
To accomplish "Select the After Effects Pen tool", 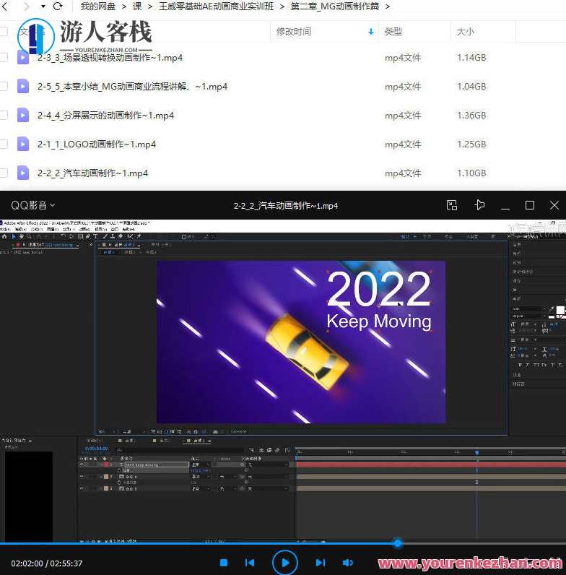I will tap(88, 236).
